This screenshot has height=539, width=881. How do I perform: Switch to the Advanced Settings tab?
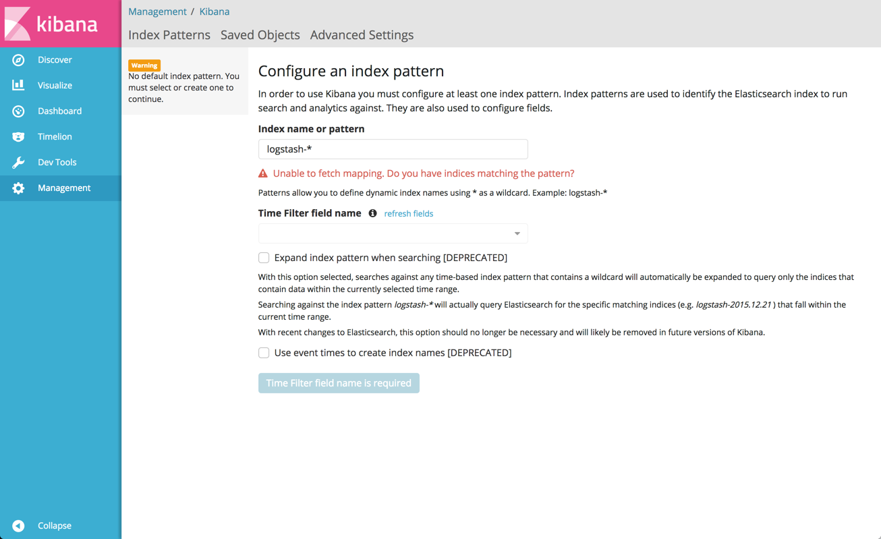point(362,35)
